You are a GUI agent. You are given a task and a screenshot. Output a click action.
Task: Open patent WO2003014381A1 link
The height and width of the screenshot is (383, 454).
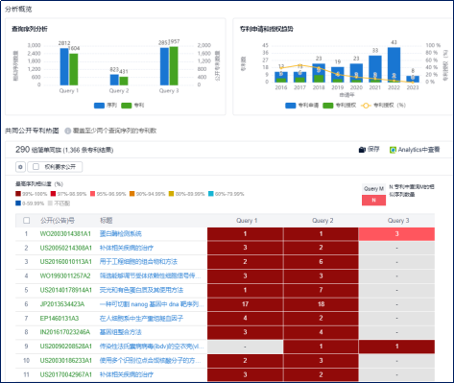(x=65, y=234)
